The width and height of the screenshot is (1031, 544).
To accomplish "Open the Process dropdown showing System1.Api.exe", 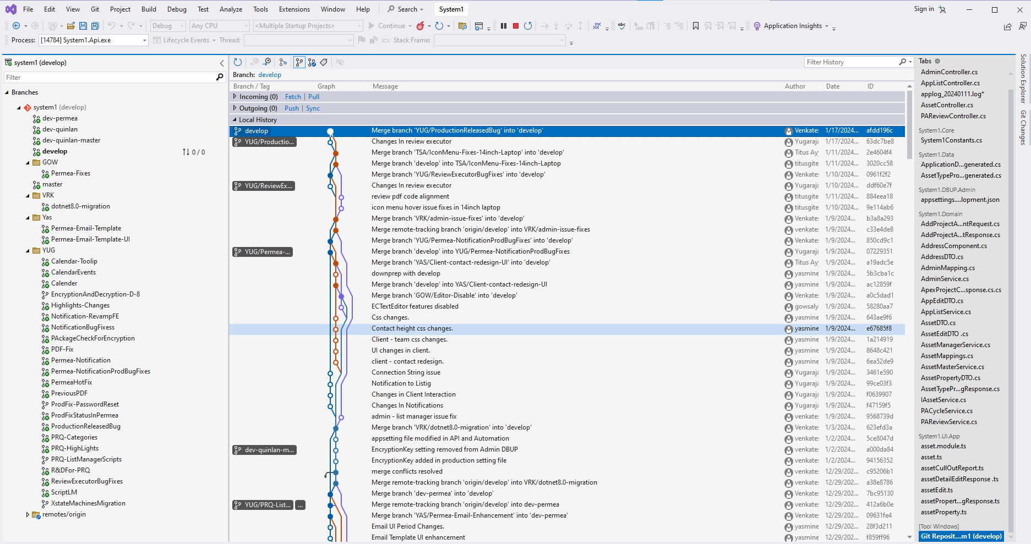I will click(145, 40).
